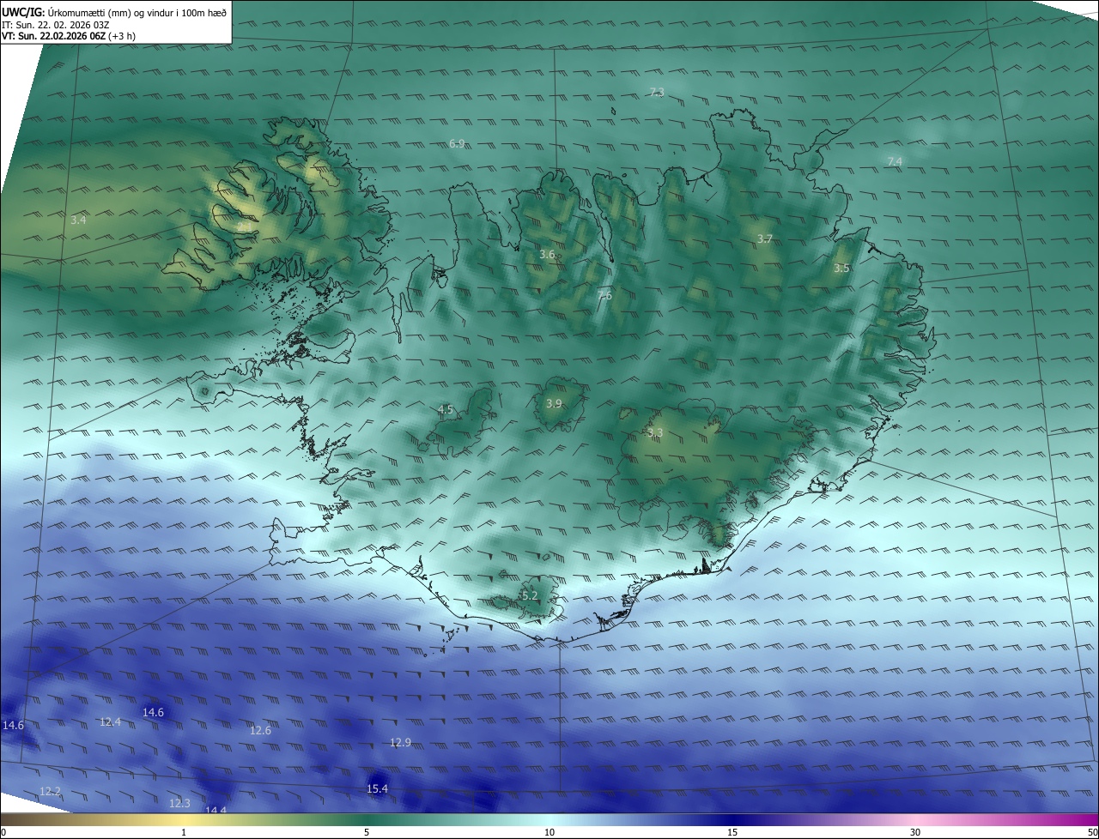Screen dimensions: 1099x839
Task: Click the color scale tick label 15
Action: [x=732, y=832]
